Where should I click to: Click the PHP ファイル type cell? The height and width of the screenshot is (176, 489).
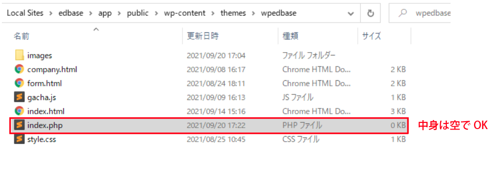pyautogui.click(x=302, y=125)
